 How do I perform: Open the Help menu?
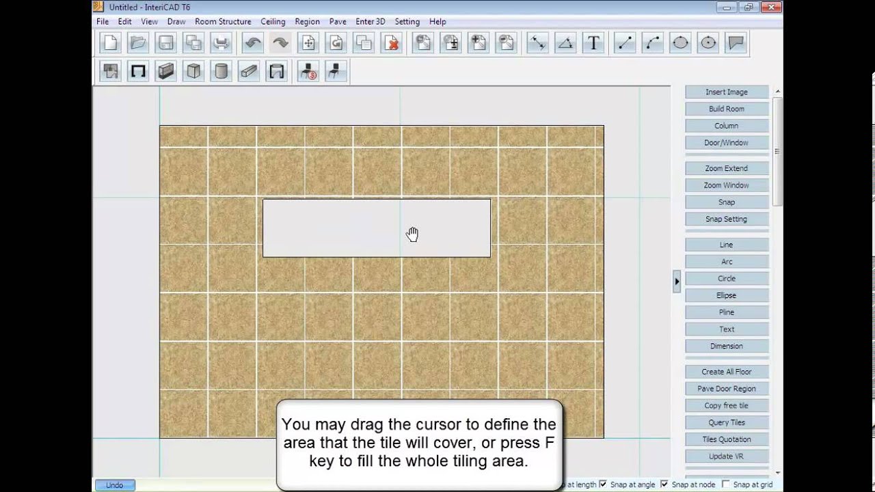(437, 22)
